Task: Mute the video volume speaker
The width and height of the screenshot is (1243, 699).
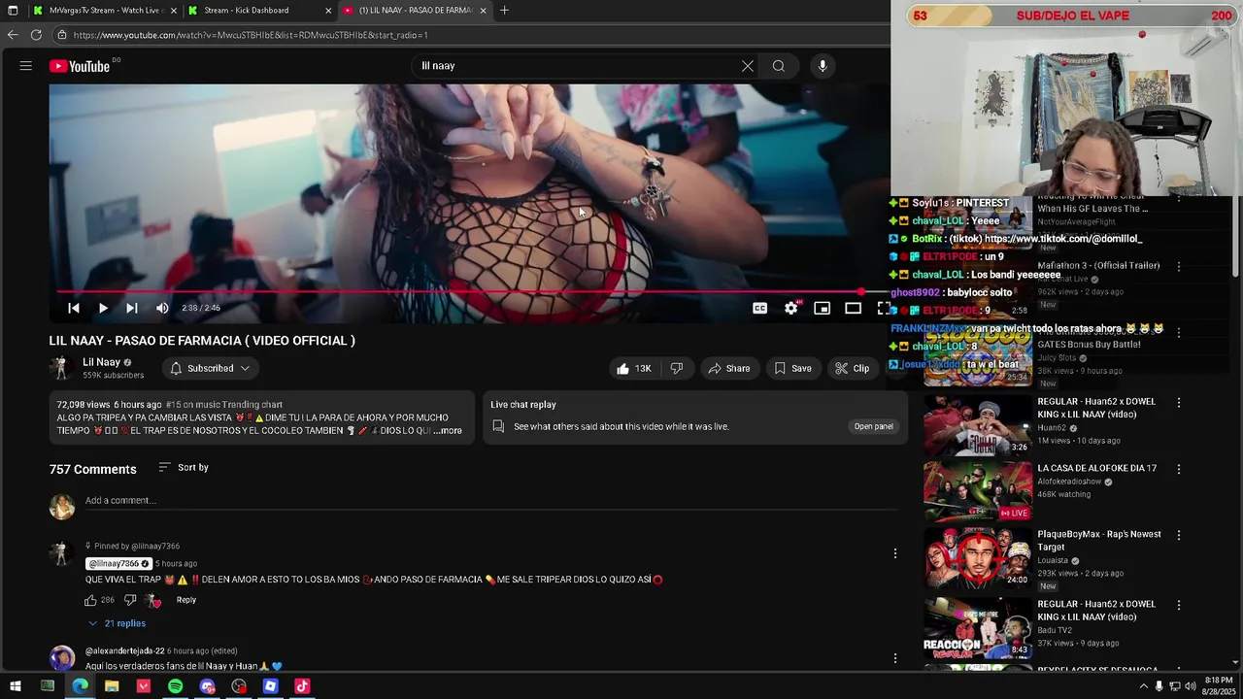Action: [x=162, y=308]
